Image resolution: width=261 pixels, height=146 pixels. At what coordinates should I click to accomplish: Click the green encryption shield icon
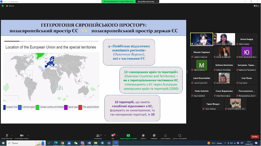click(3, 6)
